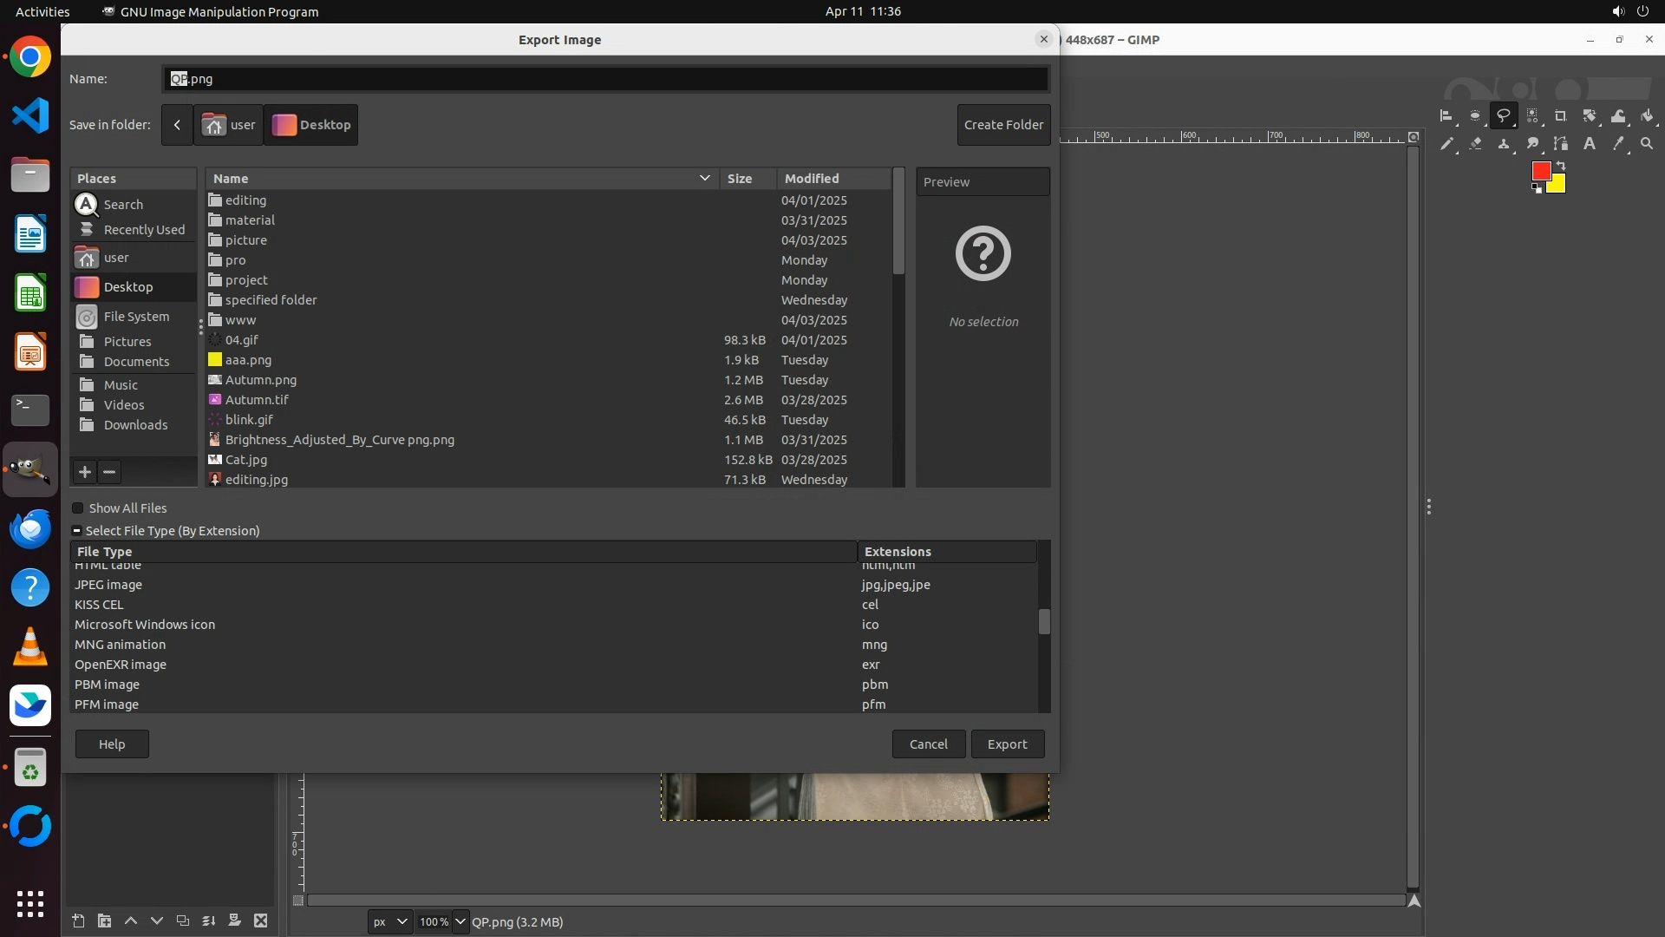Image resolution: width=1665 pixels, height=937 pixels.
Task: Select the Zoom tool
Action: [x=1647, y=144]
